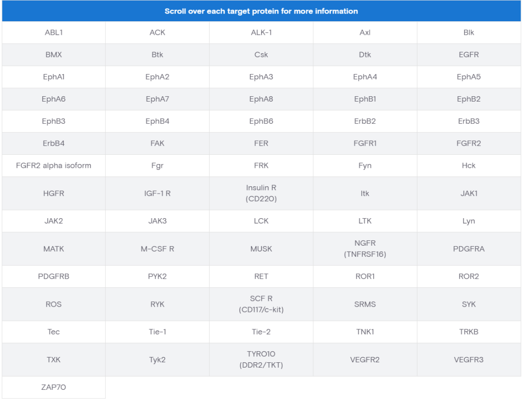Select SCF R (CD117/c-kit) cell
523x400 pixels.
click(x=261, y=304)
